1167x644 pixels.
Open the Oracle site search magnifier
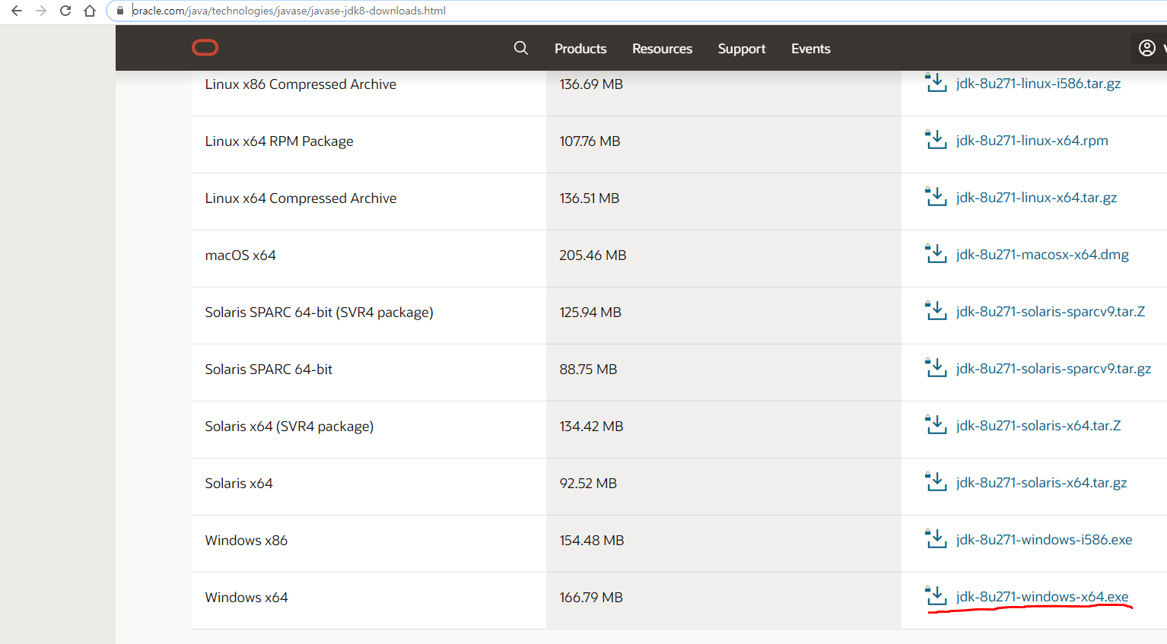521,48
